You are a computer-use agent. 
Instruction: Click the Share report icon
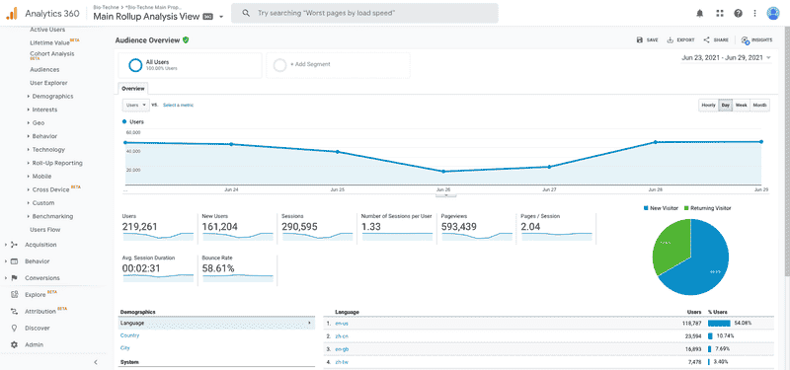(x=706, y=39)
